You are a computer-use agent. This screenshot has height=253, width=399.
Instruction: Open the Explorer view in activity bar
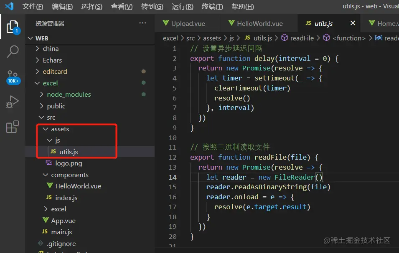point(12,27)
